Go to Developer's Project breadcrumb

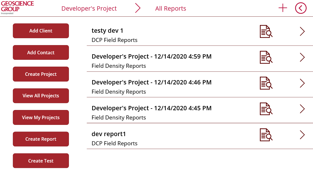pyautogui.click(x=89, y=8)
